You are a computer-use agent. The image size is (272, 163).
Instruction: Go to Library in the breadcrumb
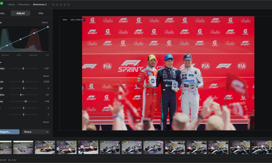coord(11,5)
